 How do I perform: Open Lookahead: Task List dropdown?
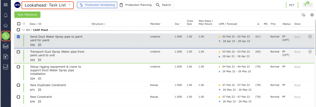[x=48, y=5]
